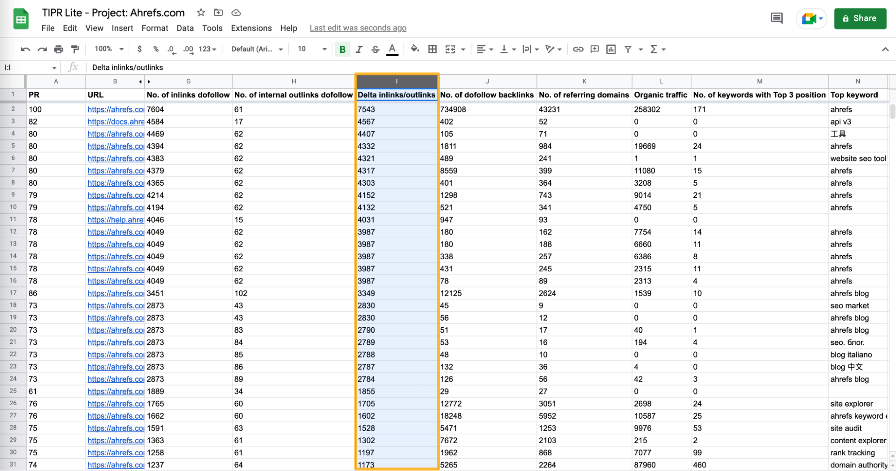Expand the zoom level dropdown
The width and height of the screenshot is (896, 471).
(x=108, y=49)
